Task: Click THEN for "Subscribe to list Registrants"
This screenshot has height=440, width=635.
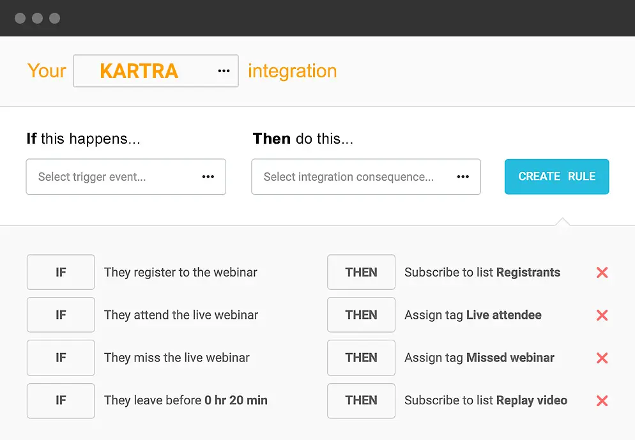Action: (x=361, y=272)
